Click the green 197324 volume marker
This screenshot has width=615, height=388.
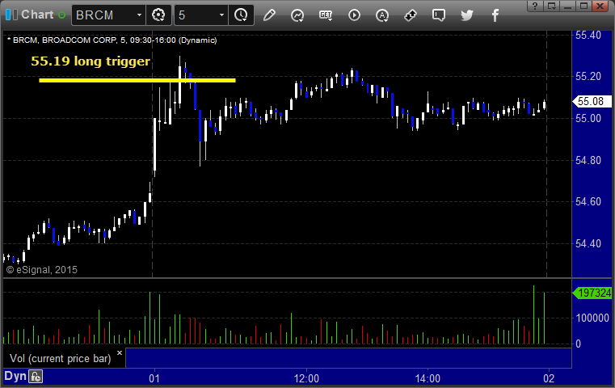592,293
